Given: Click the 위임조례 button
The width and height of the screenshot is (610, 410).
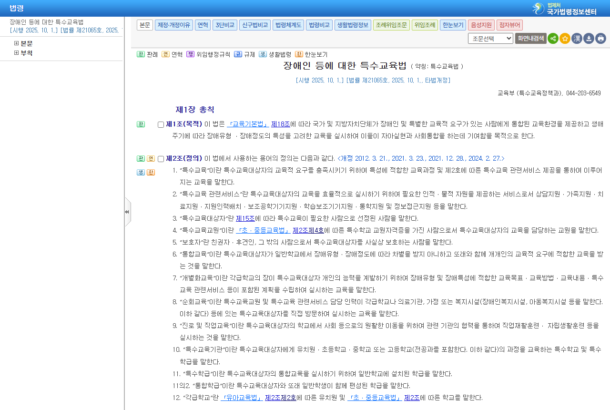Looking at the screenshot, I should [x=425, y=25].
